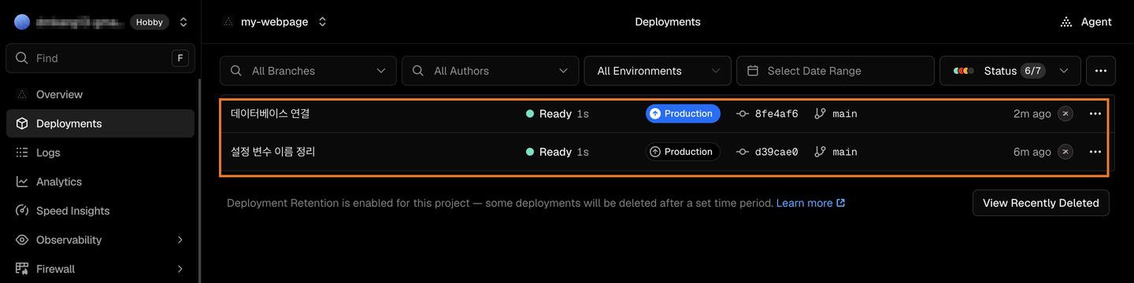Open Overview in the sidebar
Image resolution: width=1134 pixels, height=283 pixels.
100,94
